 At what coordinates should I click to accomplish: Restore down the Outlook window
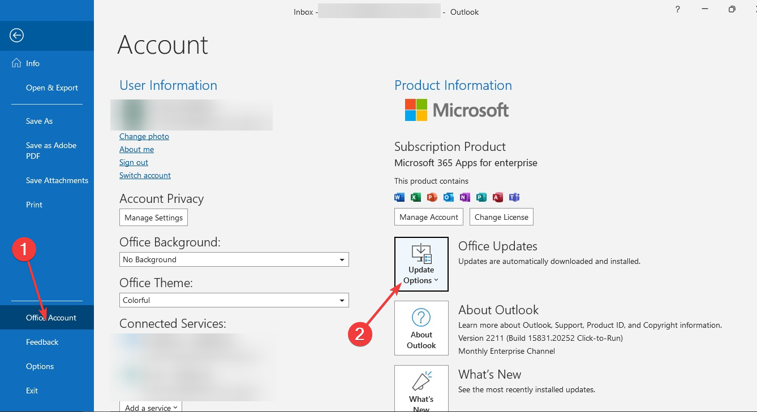point(732,9)
